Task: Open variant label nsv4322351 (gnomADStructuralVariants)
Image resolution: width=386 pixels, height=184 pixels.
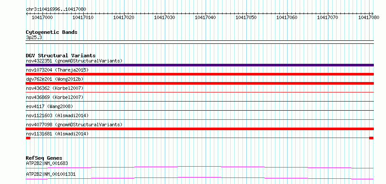Action: (74, 61)
